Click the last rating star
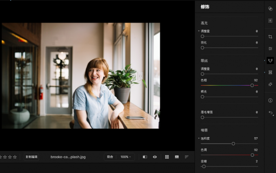 point(15,157)
